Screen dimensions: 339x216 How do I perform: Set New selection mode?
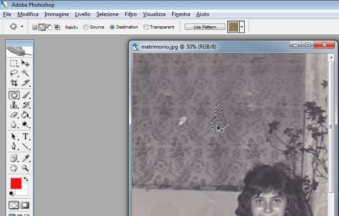pos(34,27)
